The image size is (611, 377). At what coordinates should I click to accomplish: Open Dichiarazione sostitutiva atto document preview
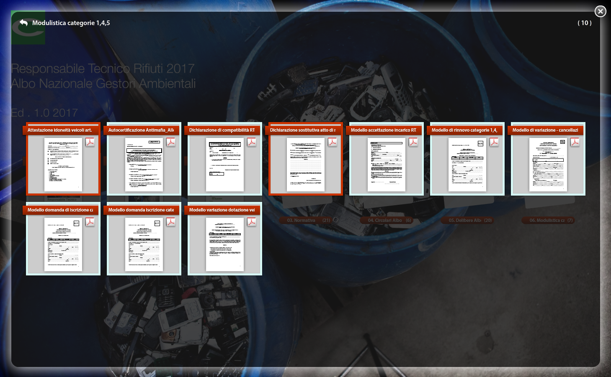coord(306,165)
